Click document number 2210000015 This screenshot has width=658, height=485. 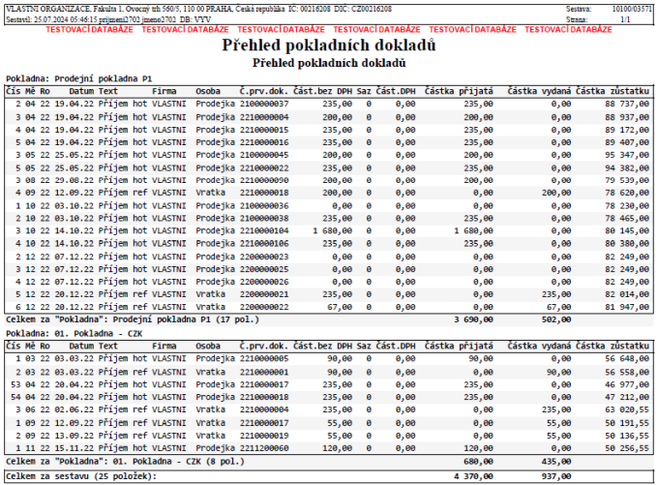tap(264, 130)
